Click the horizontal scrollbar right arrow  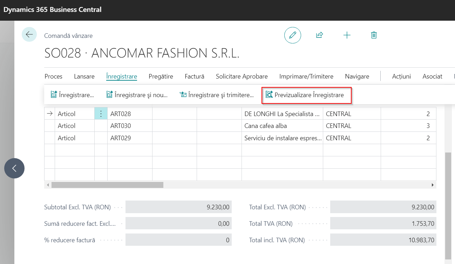(x=433, y=185)
